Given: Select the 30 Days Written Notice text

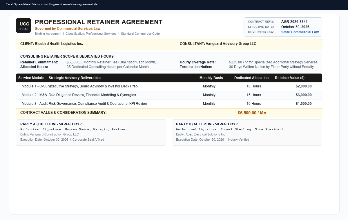Looking at the screenshot, I should click(271, 67).
